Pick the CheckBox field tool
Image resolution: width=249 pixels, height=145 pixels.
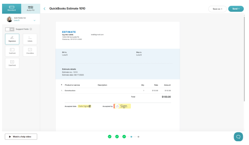point(30,51)
